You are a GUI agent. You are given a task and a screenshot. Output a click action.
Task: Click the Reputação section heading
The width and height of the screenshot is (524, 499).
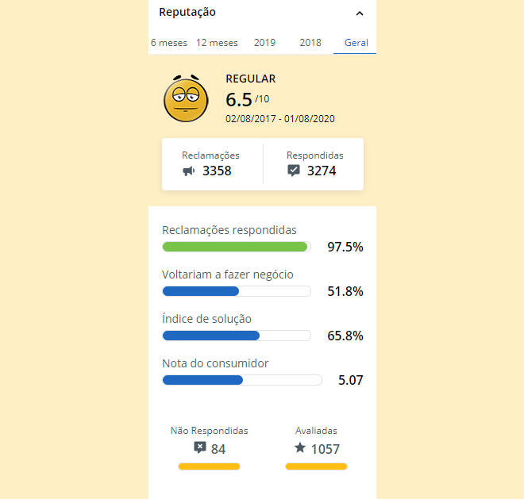point(187,13)
